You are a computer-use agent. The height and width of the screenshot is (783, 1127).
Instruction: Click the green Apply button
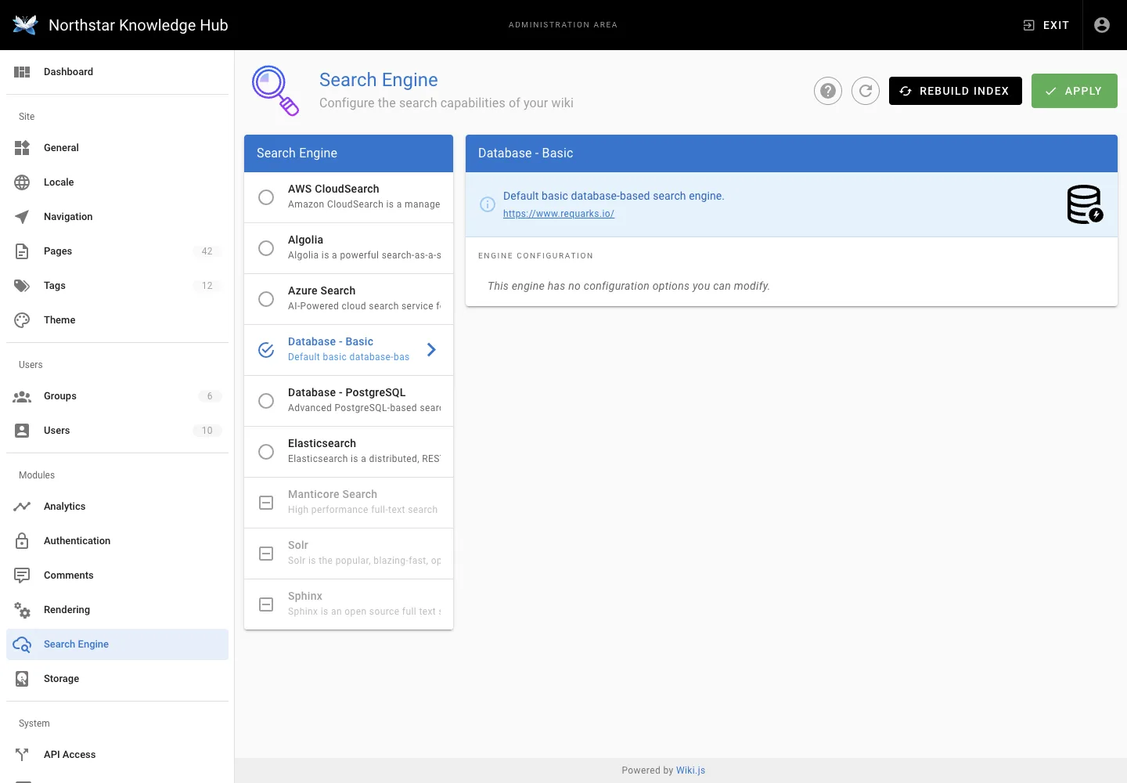click(1074, 91)
